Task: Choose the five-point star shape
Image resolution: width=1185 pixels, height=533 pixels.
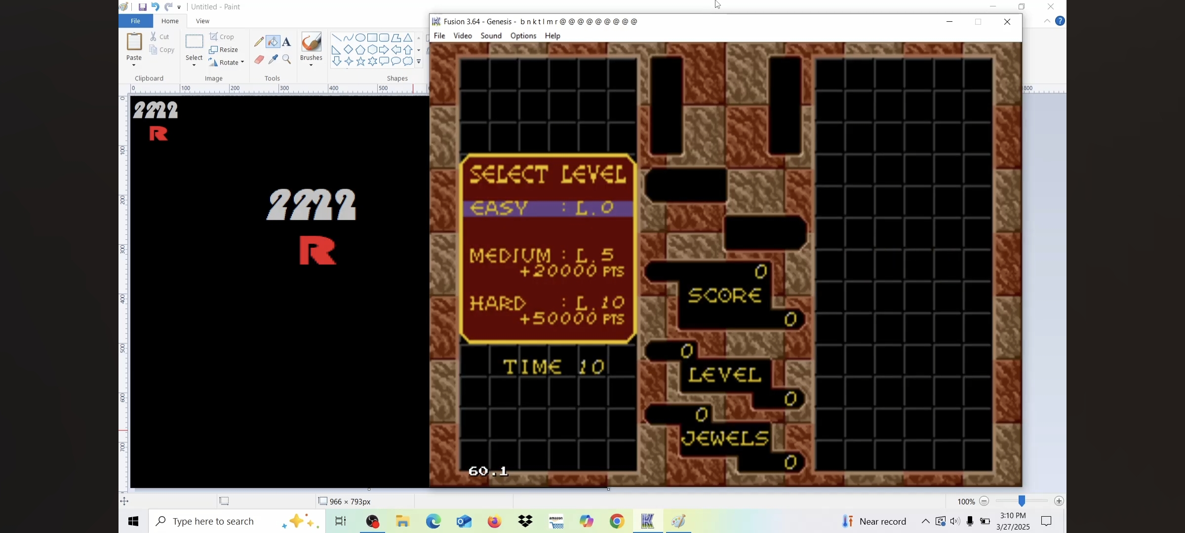Action: [361, 61]
